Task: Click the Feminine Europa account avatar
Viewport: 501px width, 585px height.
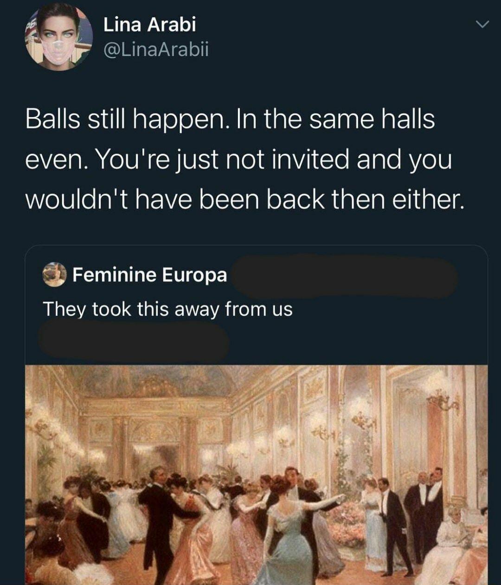Action: 54,274
